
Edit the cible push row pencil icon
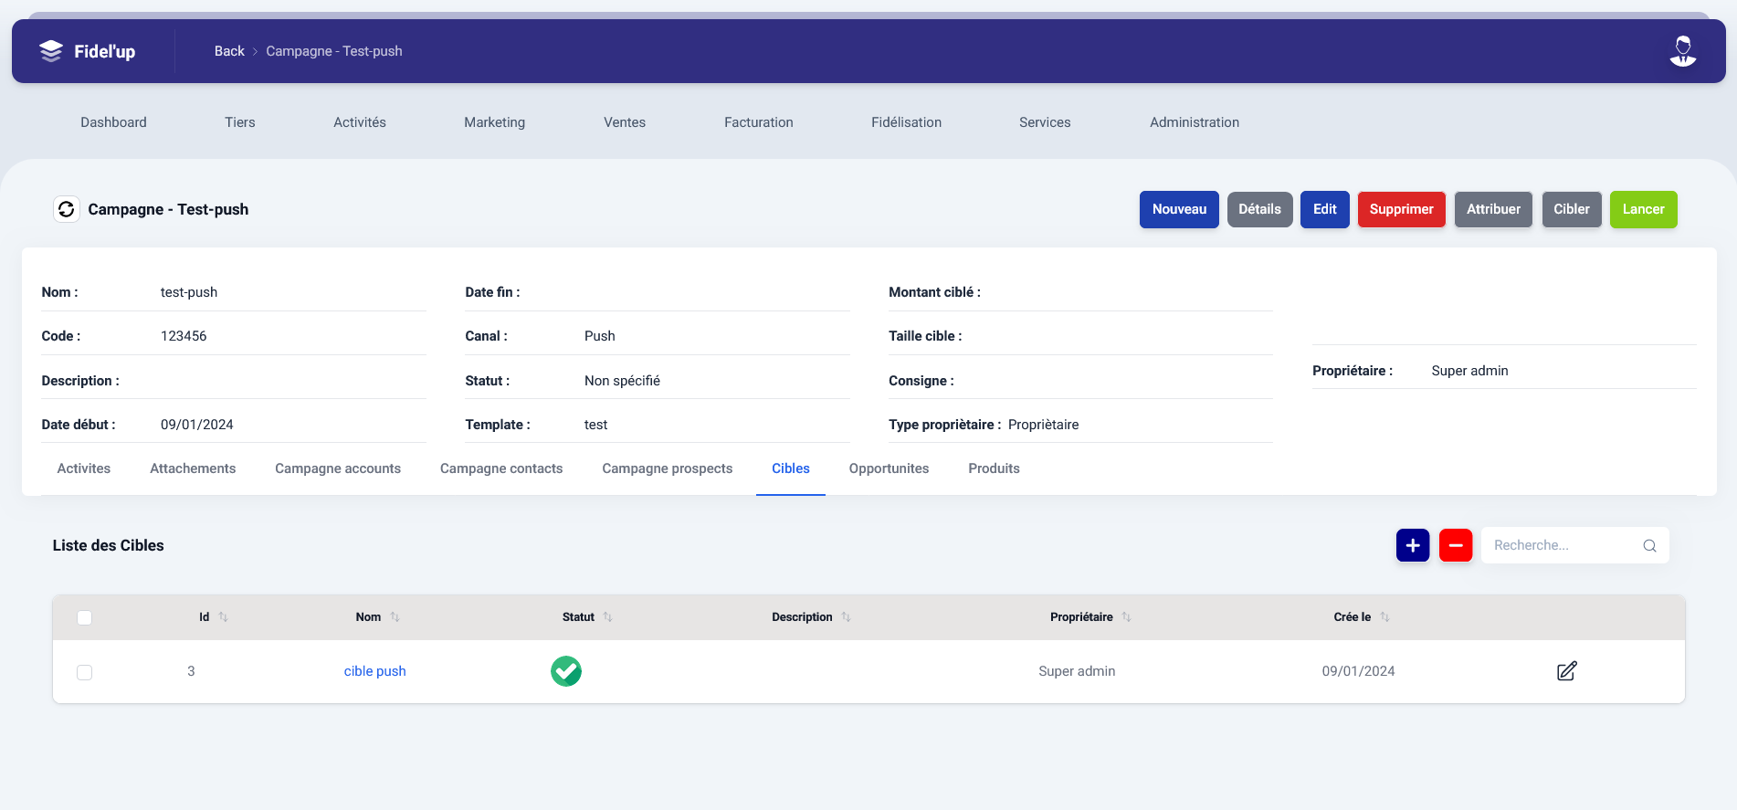pos(1566,671)
